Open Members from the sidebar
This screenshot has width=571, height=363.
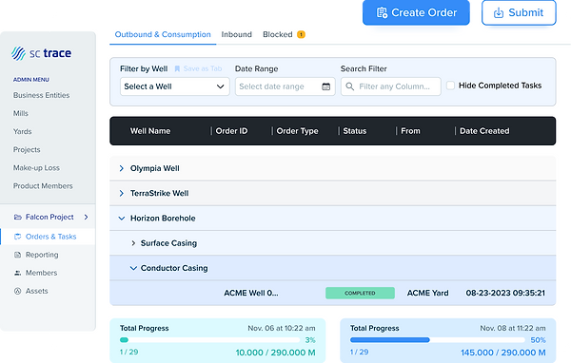[x=41, y=273]
